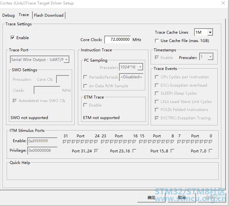Click the ITM Privilege value field

(x=42, y=150)
